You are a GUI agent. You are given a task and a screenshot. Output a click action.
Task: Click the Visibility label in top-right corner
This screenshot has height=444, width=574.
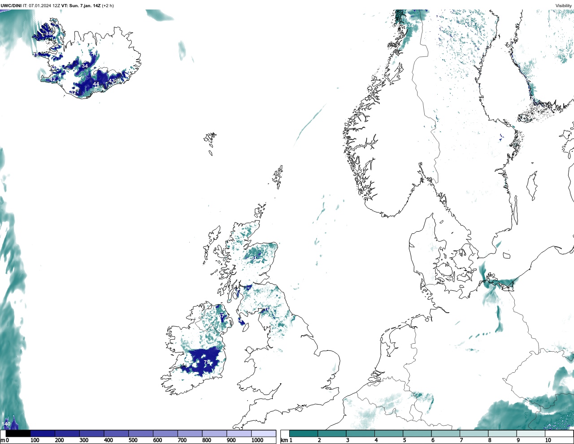[x=564, y=6]
